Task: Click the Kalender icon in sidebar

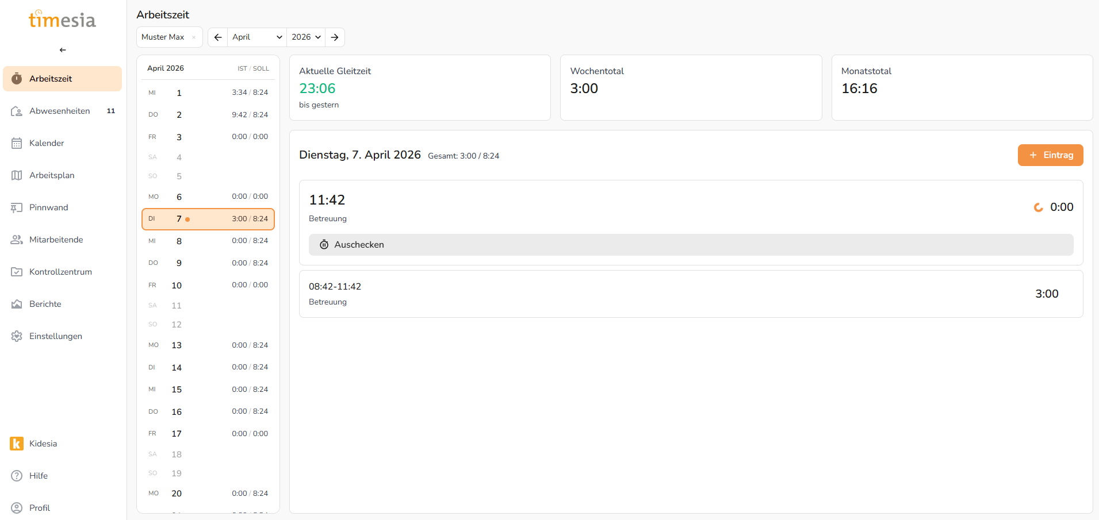Action: point(17,143)
